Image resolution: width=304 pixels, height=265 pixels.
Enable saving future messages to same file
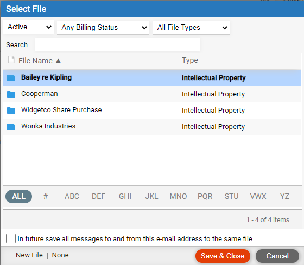click(x=11, y=238)
